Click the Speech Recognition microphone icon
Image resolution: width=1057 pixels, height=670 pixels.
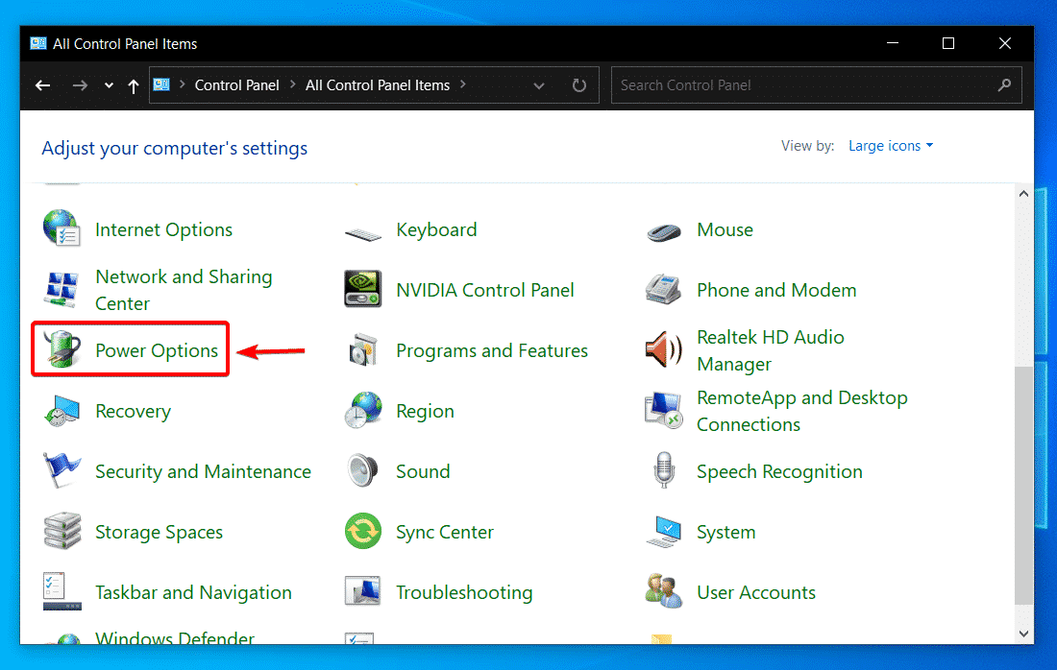coord(664,470)
